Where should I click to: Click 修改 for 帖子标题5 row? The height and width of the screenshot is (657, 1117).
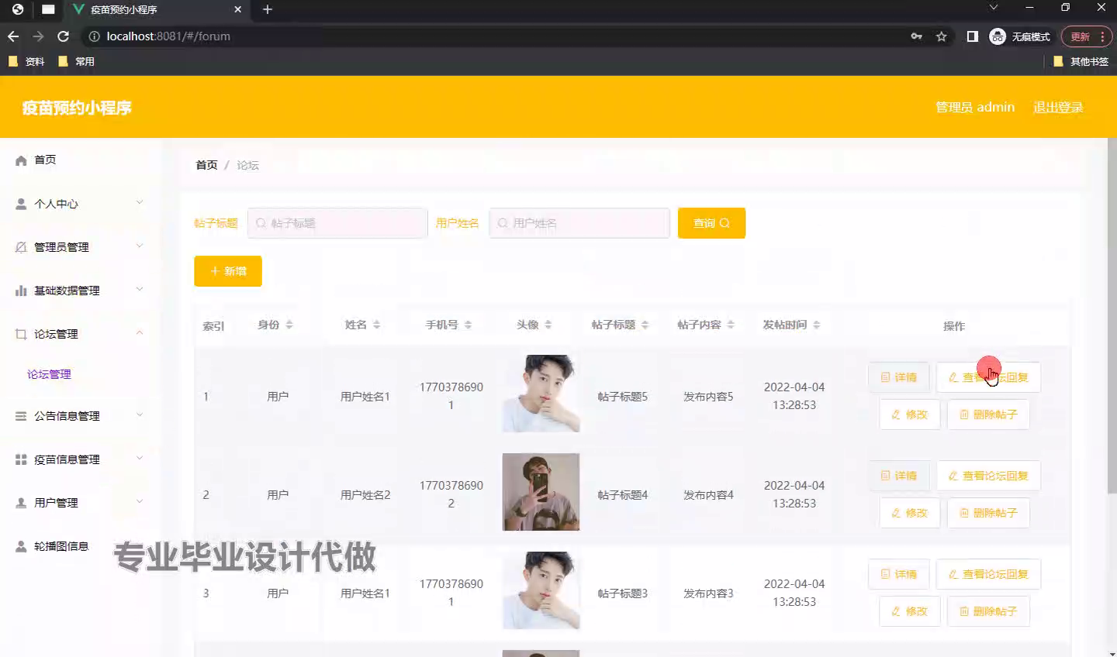909,414
